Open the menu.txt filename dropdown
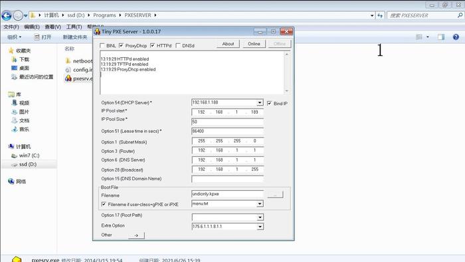The width and height of the screenshot is (465, 262). (x=260, y=204)
